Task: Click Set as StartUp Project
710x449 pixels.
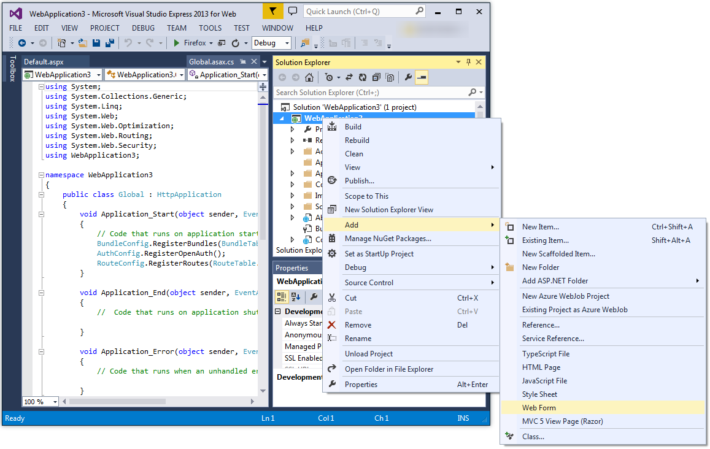Action: click(x=411, y=254)
